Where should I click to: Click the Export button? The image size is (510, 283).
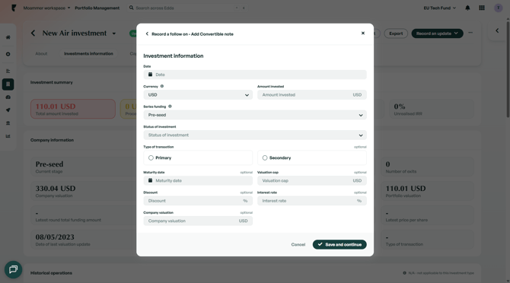396,33
